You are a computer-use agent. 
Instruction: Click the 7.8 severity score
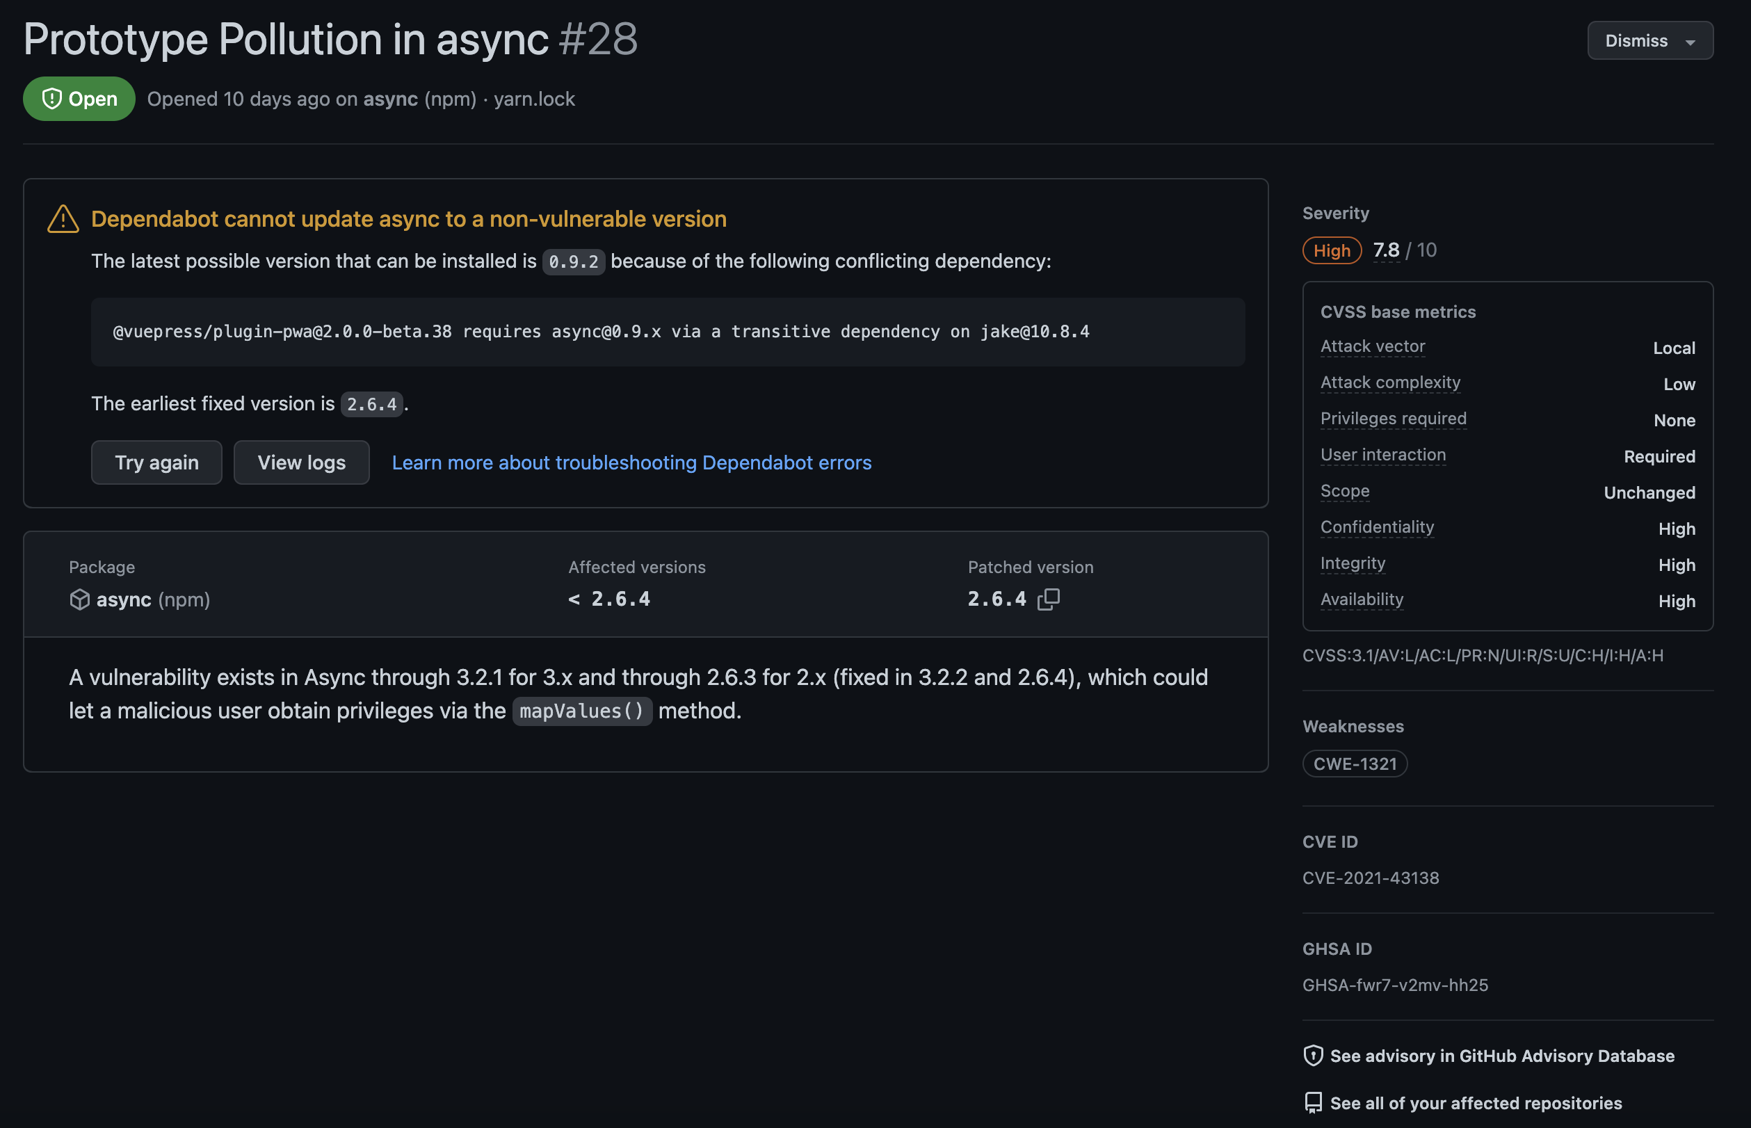point(1385,250)
